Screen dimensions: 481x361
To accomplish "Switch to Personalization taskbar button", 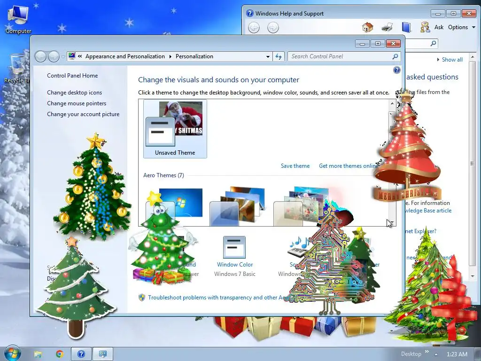I will click(x=103, y=354).
